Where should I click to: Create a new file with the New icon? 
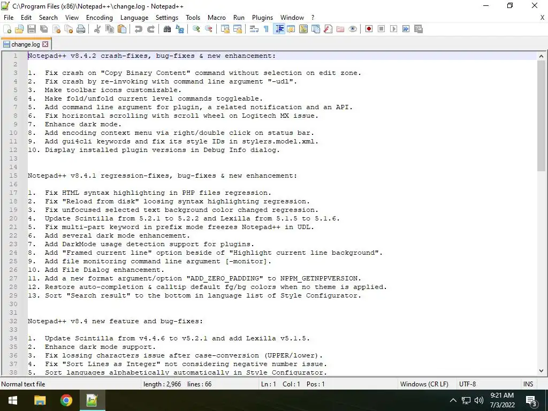coord(7,29)
